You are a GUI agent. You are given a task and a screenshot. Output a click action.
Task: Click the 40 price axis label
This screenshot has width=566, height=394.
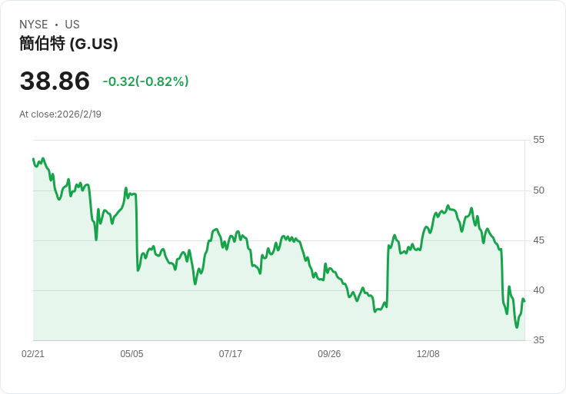(538, 290)
